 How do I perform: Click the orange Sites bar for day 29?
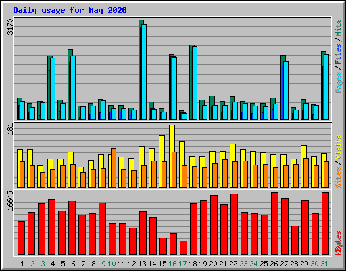(x=306, y=173)
